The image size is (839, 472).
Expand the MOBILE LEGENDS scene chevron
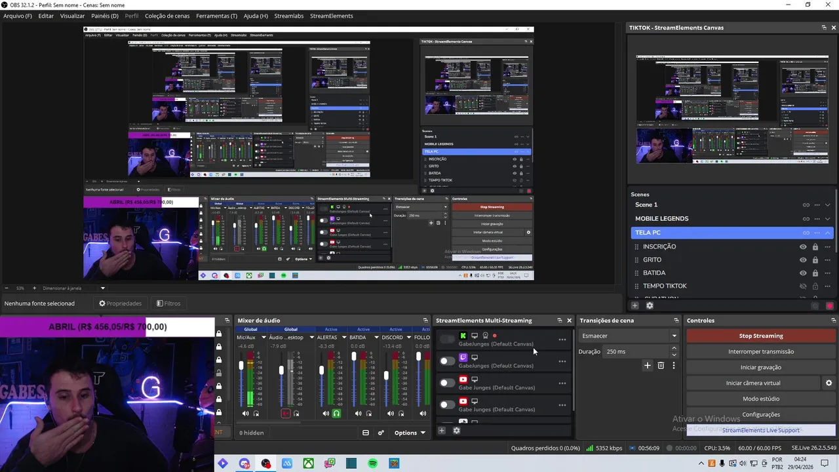[828, 219]
